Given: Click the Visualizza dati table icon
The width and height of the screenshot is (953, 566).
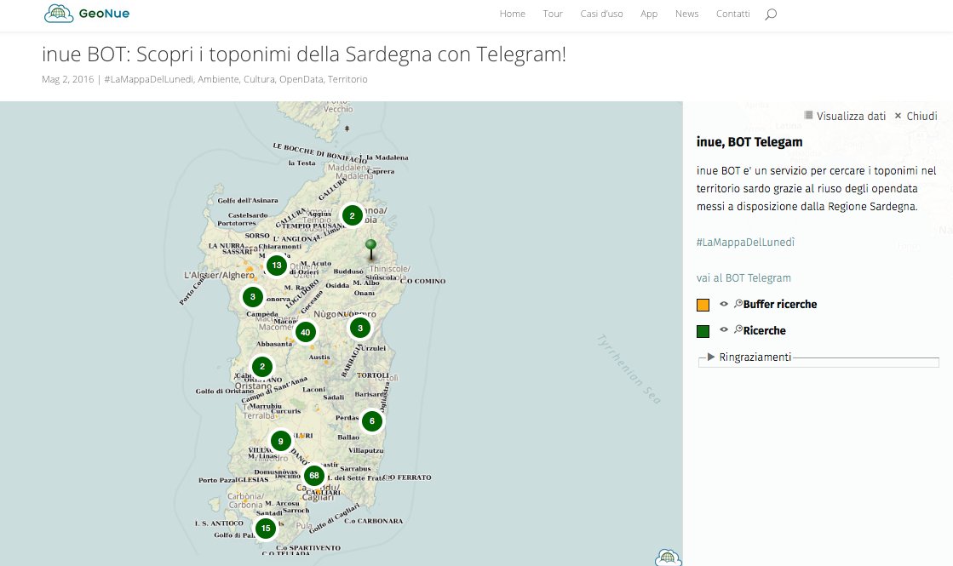Looking at the screenshot, I should point(808,116).
